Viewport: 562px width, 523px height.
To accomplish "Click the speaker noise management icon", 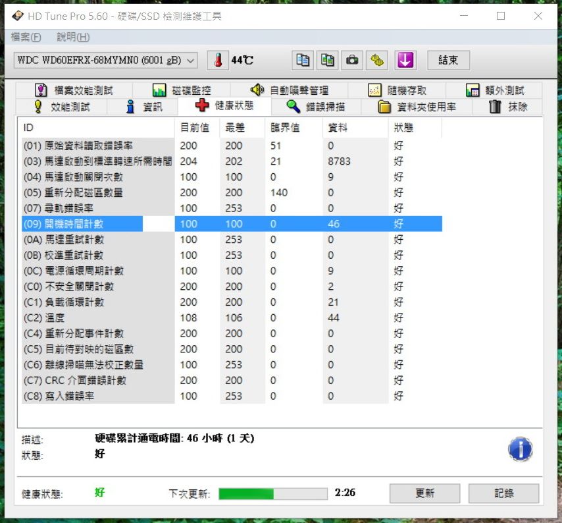I will 257,90.
